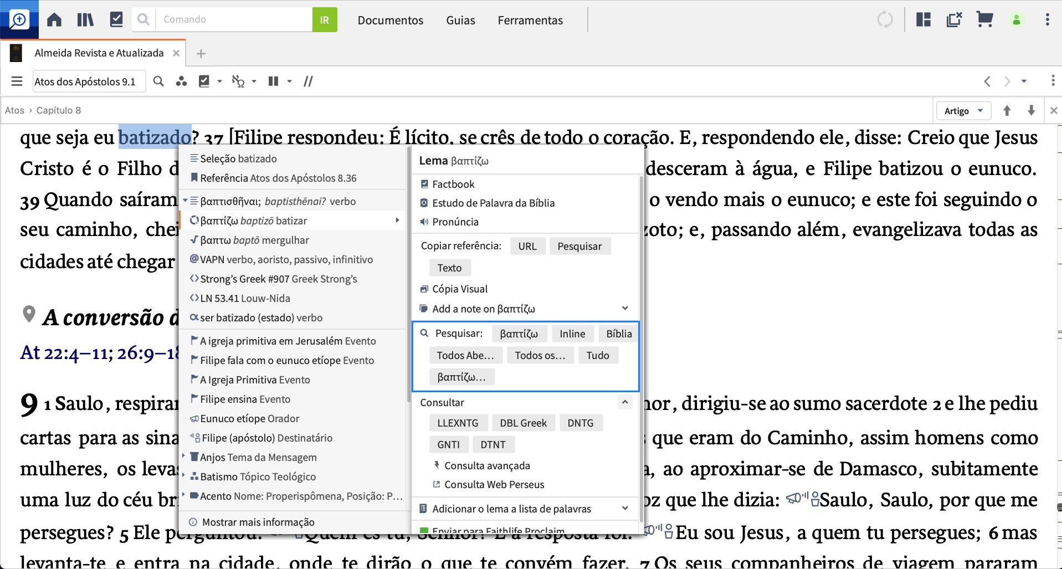The width and height of the screenshot is (1062, 569).
Task: Open dropdown next to multiple resources icon
Action: tap(289, 81)
